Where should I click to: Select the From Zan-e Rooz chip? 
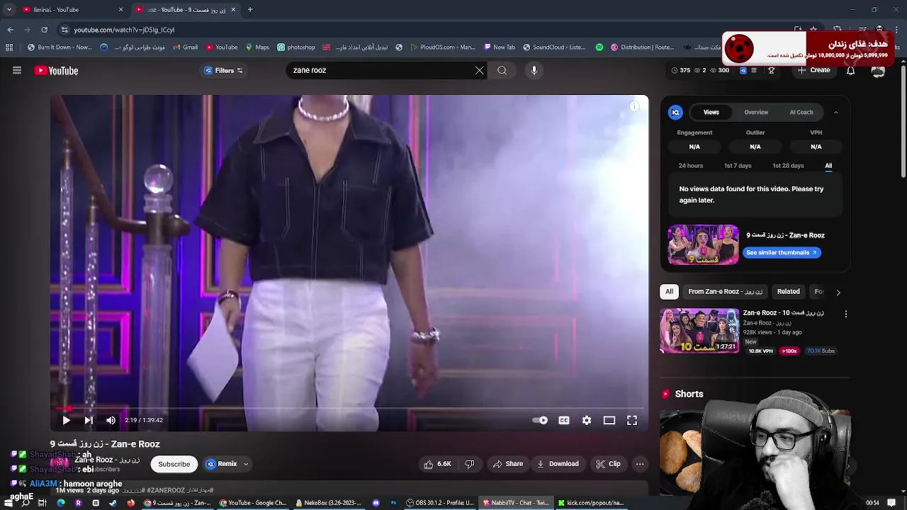pos(725,291)
